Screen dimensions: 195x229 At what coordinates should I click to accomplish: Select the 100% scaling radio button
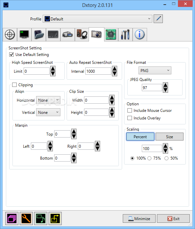[x=132, y=158]
